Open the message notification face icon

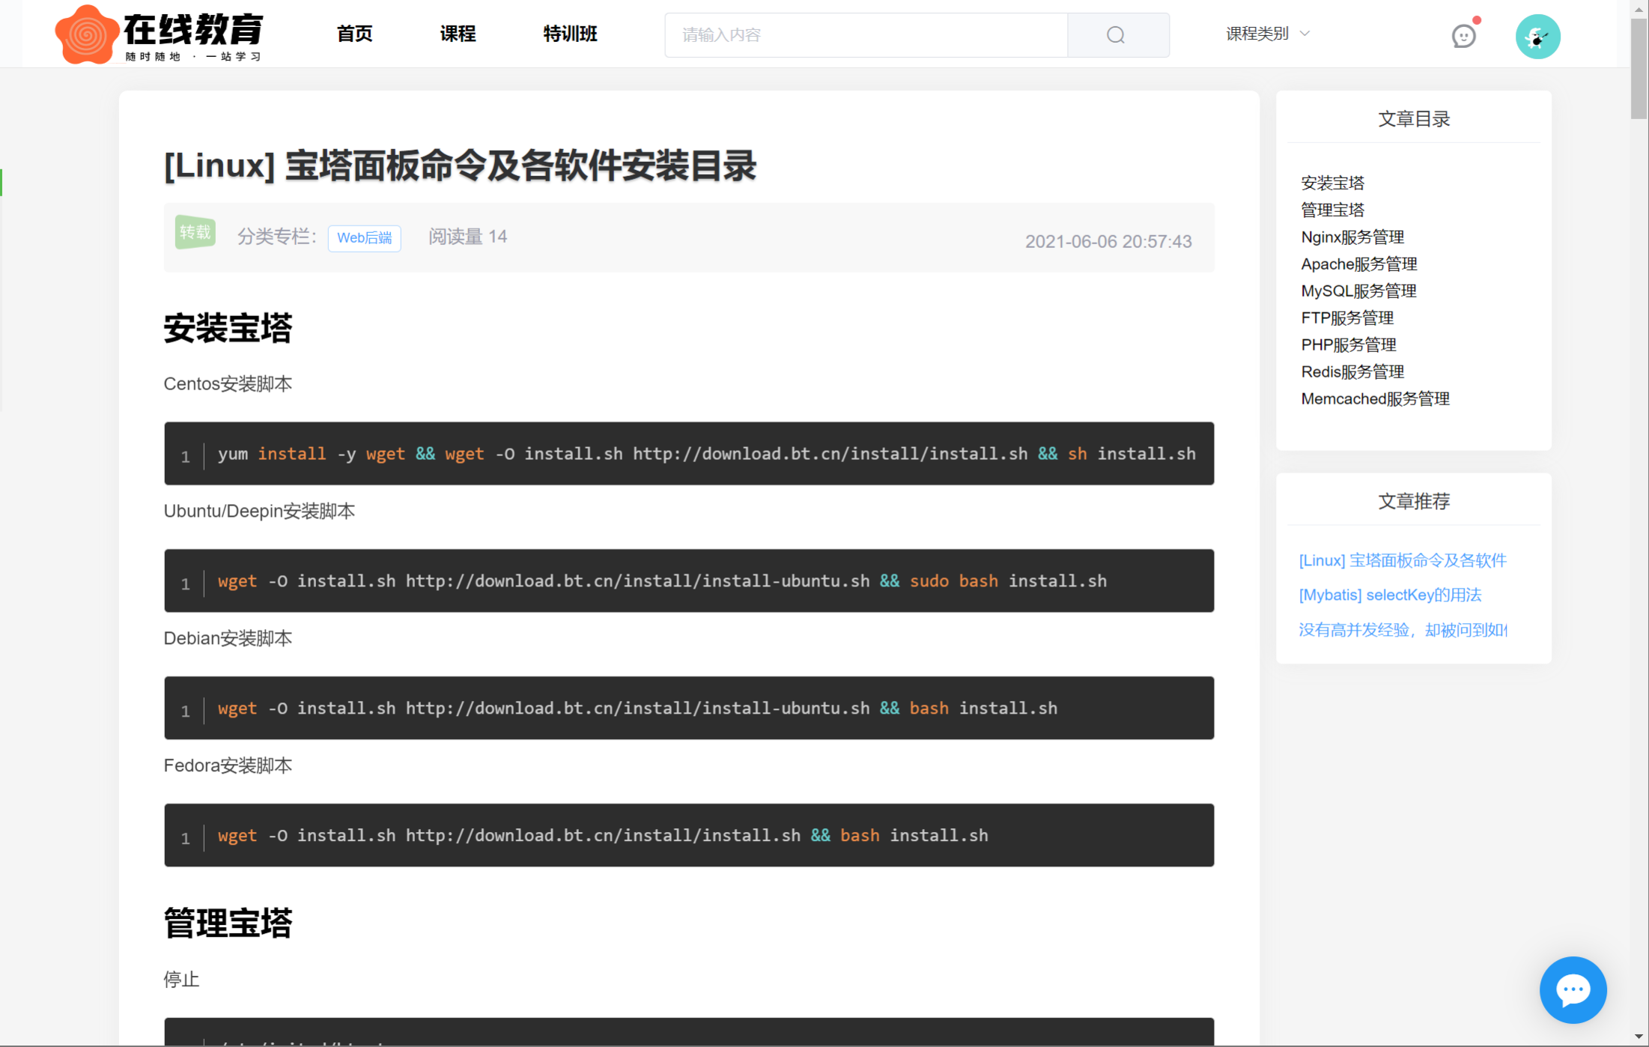coord(1463,36)
